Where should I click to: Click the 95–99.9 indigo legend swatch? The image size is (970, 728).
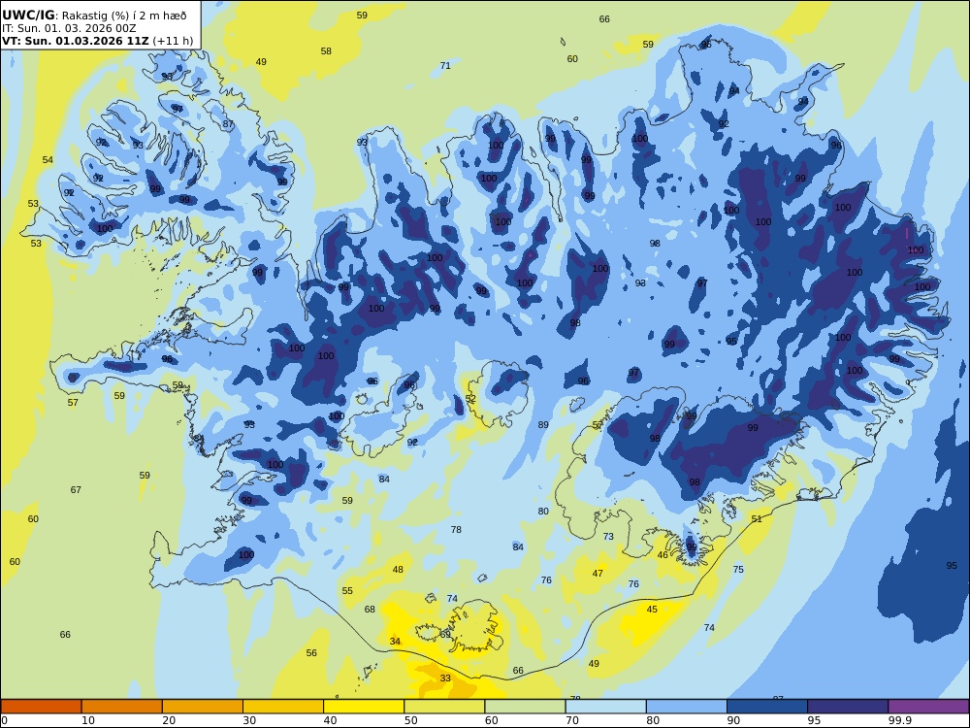[848, 707]
